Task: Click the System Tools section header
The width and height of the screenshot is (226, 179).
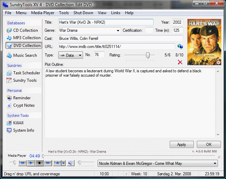Action: 18,116
